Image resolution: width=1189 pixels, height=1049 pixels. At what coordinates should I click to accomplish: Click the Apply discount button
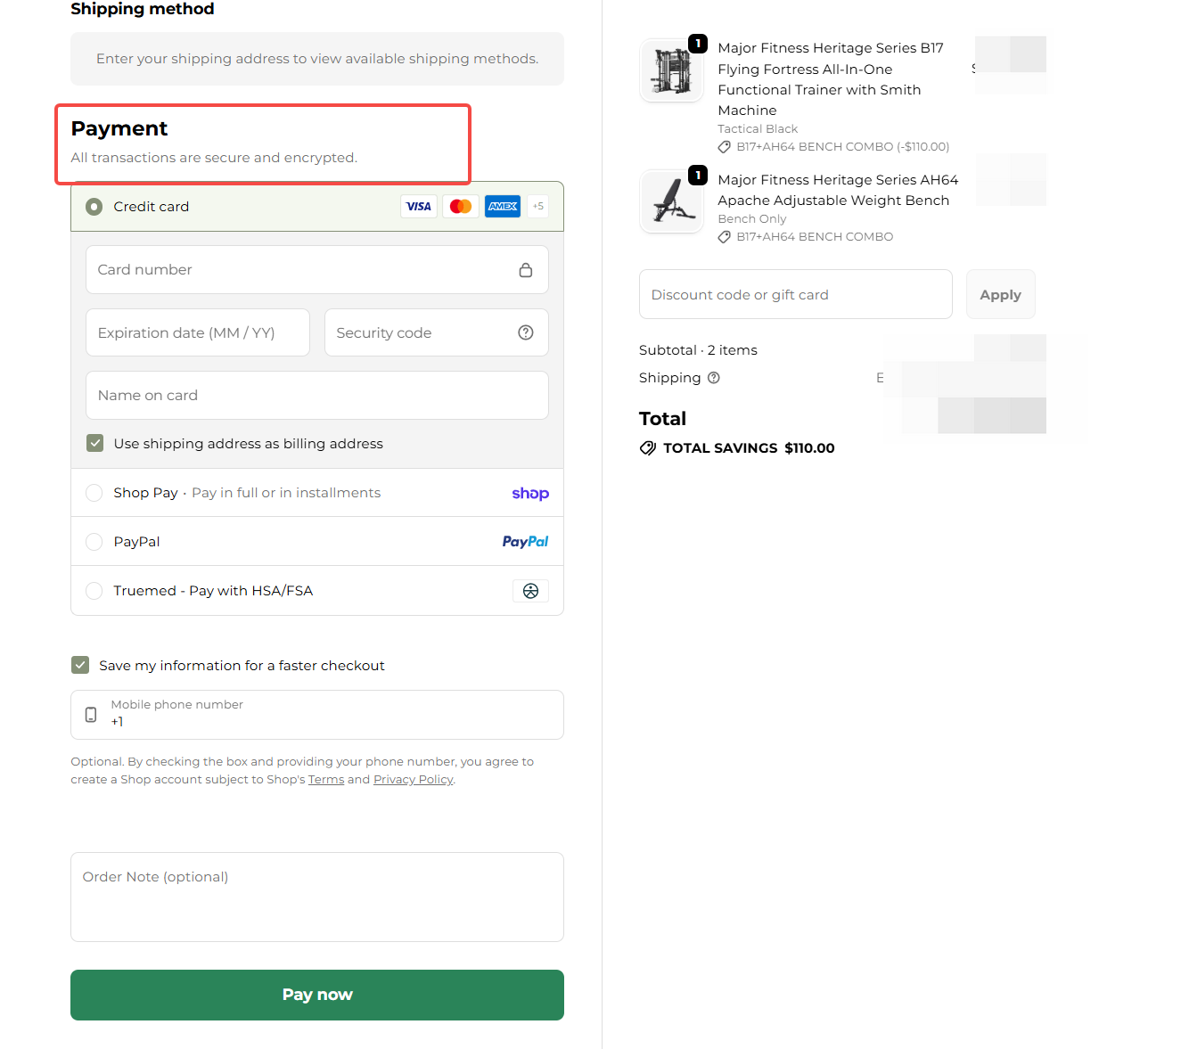pyautogui.click(x=1000, y=295)
